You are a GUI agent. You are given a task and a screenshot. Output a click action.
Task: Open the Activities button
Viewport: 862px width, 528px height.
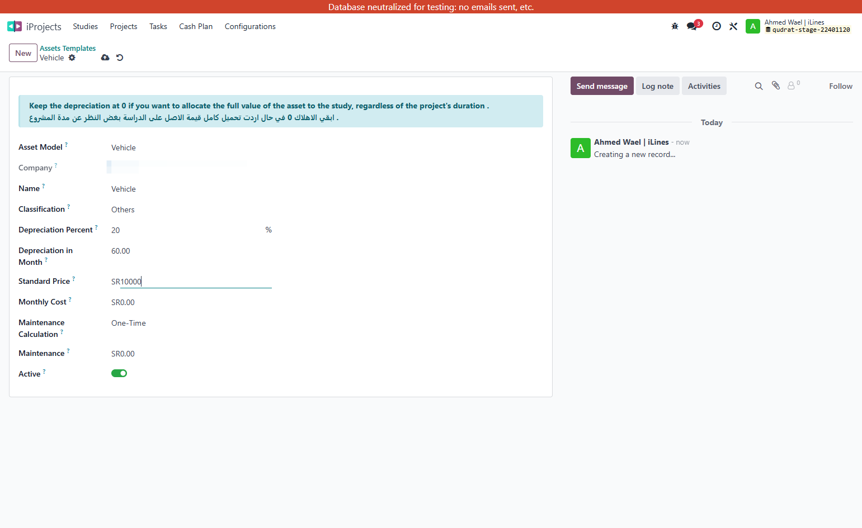click(x=704, y=86)
